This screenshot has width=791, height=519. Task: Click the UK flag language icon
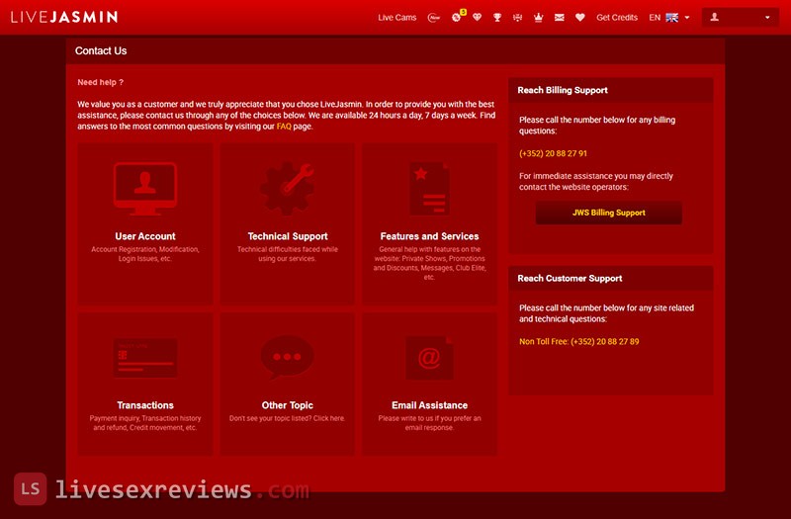click(x=672, y=18)
